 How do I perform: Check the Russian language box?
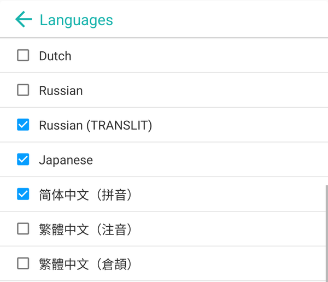click(x=23, y=90)
